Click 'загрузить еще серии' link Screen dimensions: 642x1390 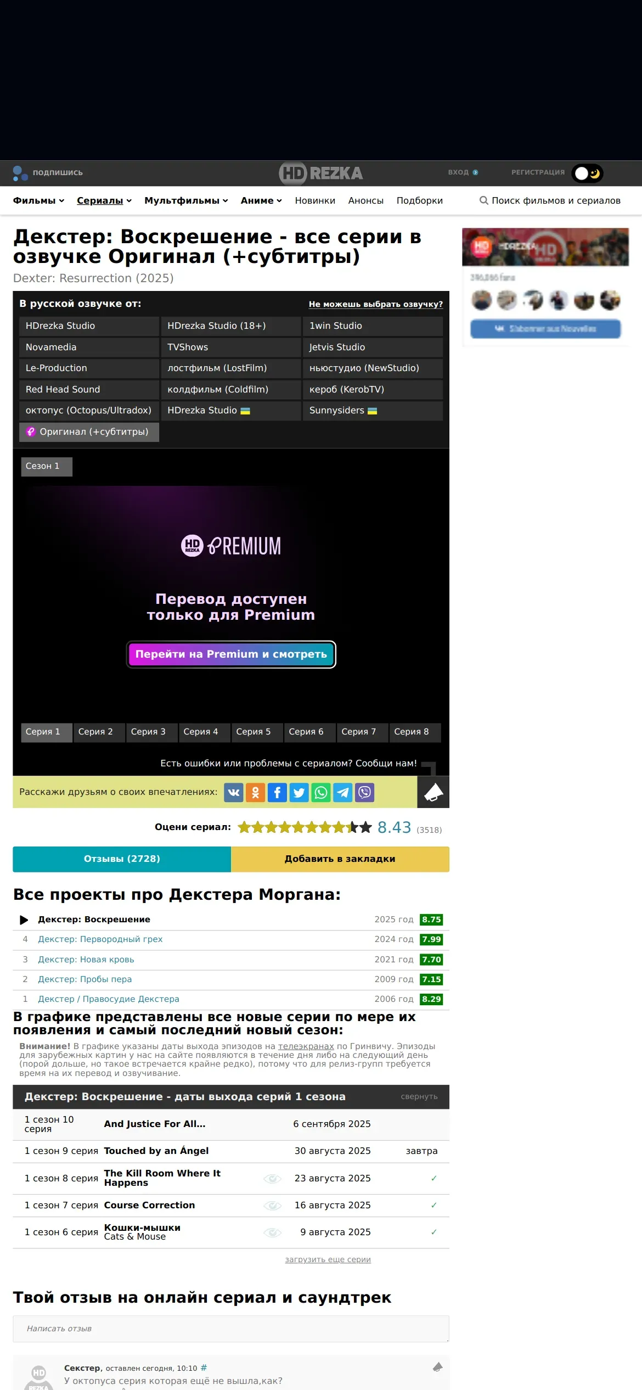[328, 1260]
